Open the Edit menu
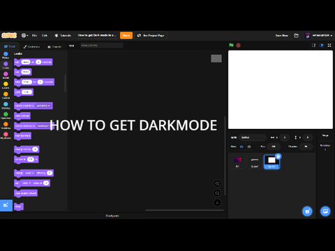Screen dimensions: 335x251 click(45, 36)
